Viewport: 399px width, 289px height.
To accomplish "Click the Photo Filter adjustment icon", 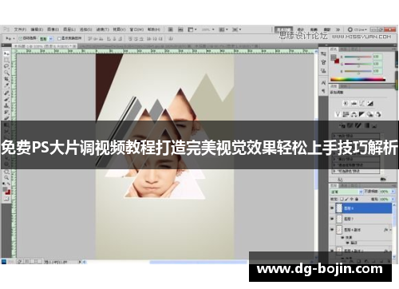I will [x=370, y=114].
